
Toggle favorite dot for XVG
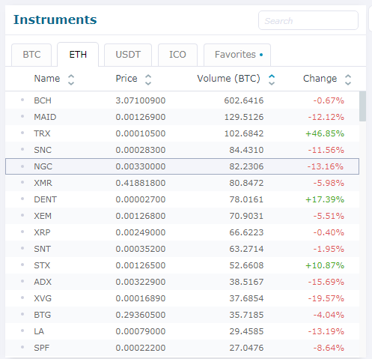click(x=22, y=298)
